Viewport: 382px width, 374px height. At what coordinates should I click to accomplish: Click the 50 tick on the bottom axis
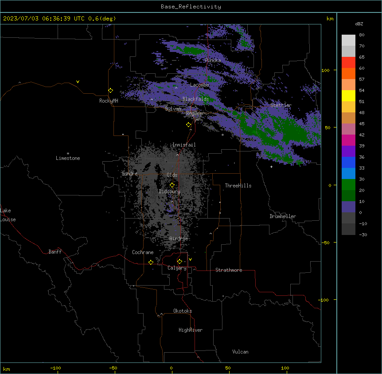coord(228,368)
